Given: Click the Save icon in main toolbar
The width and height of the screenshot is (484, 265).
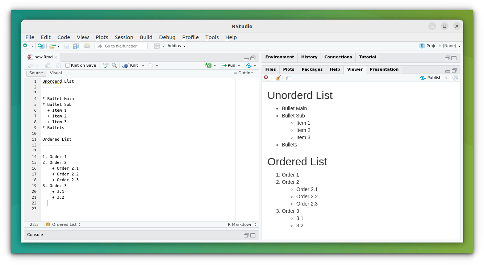Looking at the screenshot, I should (67, 46).
